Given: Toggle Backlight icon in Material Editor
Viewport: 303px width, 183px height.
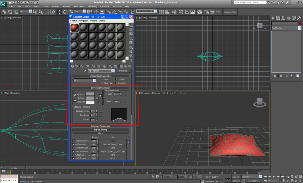Looking at the screenshot, I should 131,30.
